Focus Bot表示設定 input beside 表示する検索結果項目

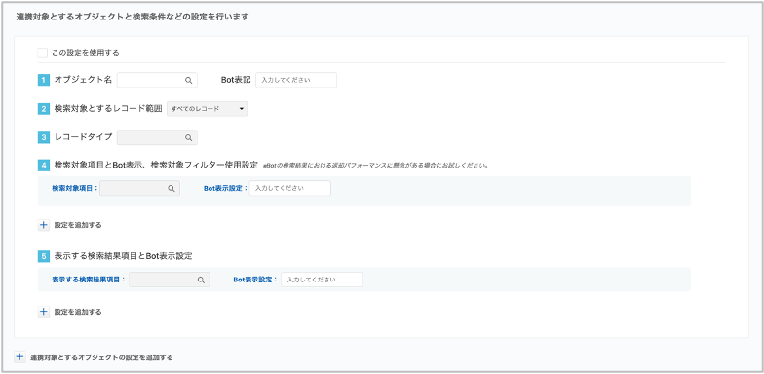pos(322,280)
